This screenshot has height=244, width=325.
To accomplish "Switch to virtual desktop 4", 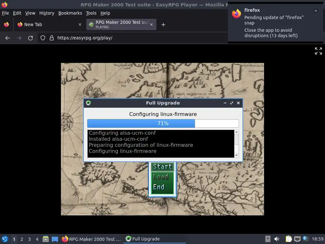I will pos(37,239).
